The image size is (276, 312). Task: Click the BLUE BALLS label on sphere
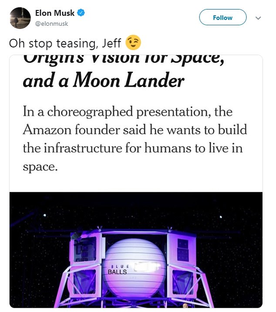pos(118,270)
